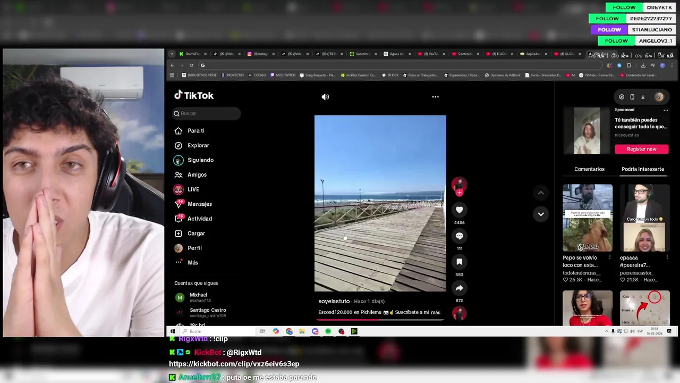Open the browser tab search dropdown
Viewport: 680px width, 383px height.
click(x=172, y=54)
